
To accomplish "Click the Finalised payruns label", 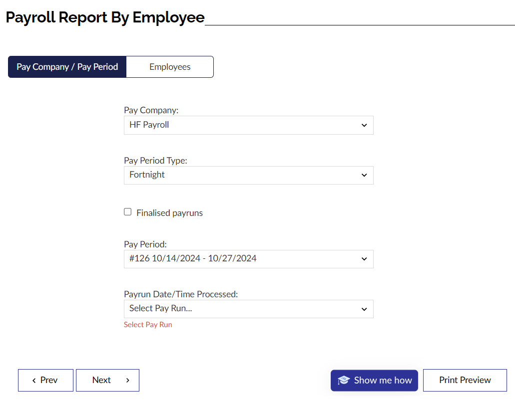I will pos(169,213).
